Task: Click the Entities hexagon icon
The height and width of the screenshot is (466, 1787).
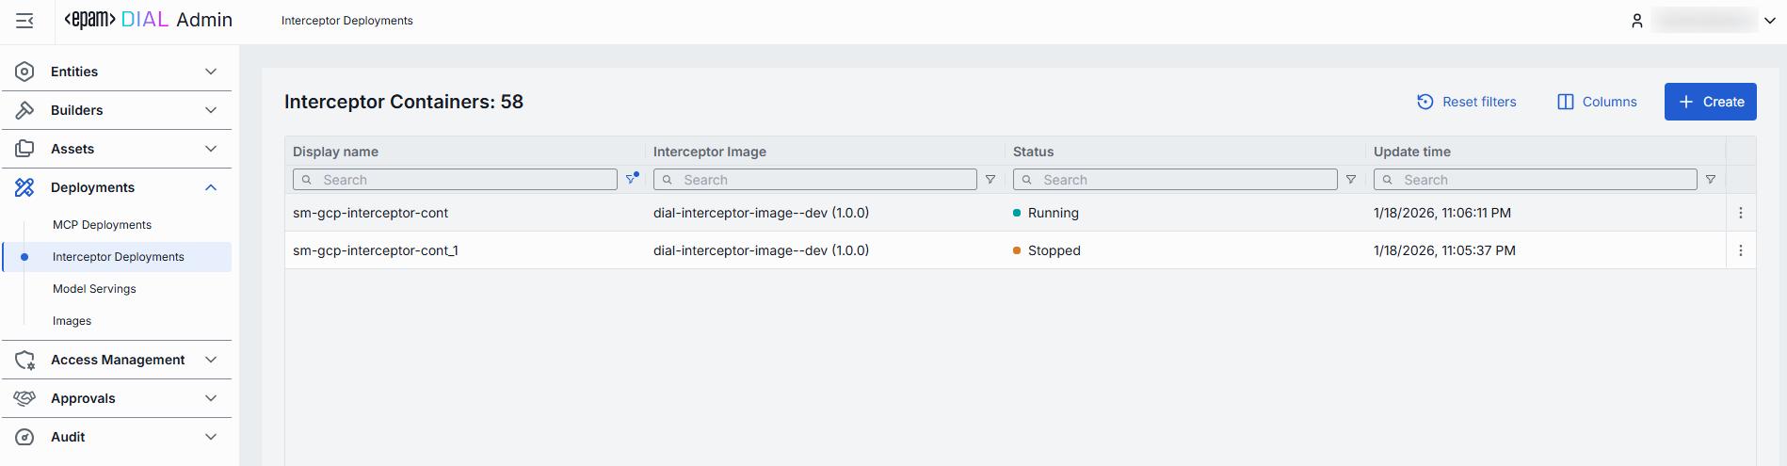Action: tap(25, 72)
